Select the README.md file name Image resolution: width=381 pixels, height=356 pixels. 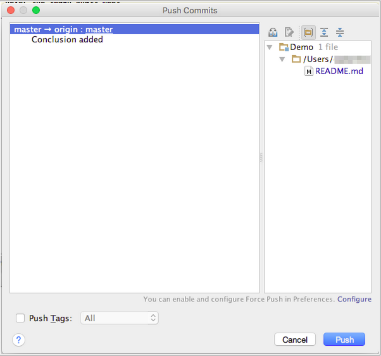click(339, 72)
